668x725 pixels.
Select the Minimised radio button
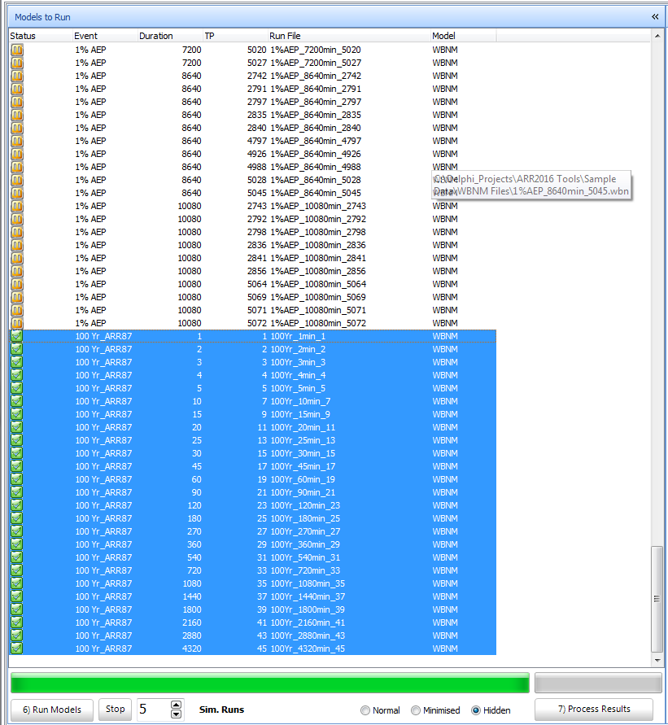[x=416, y=710]
